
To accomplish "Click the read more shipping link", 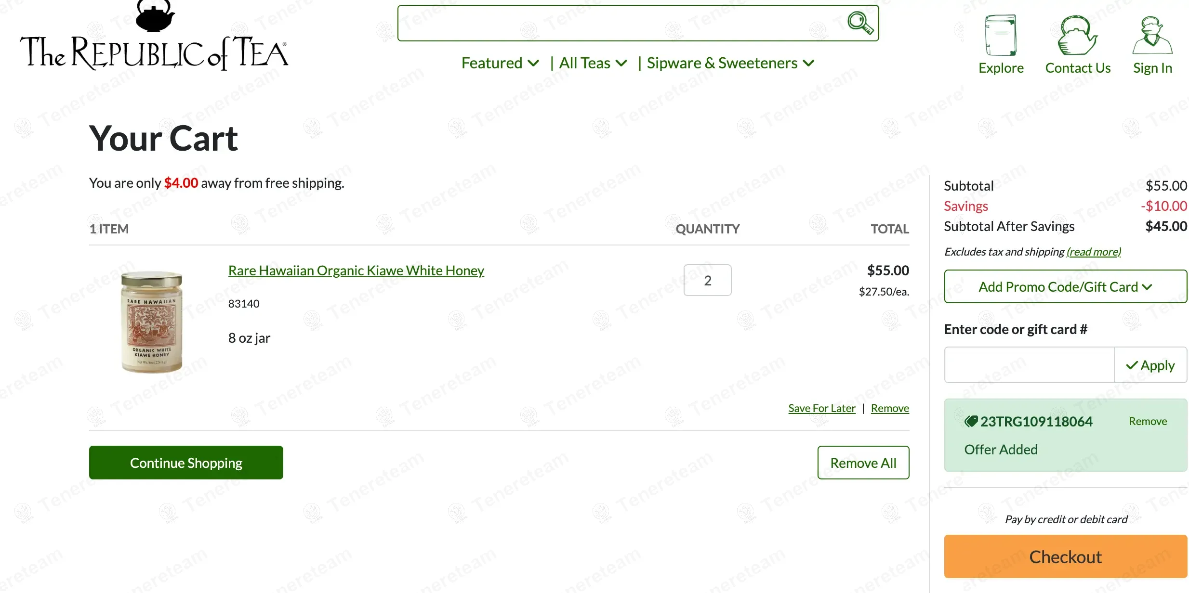I will 1094,252.
